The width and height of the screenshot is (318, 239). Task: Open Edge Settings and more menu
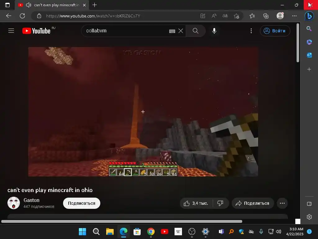(294, 16)
